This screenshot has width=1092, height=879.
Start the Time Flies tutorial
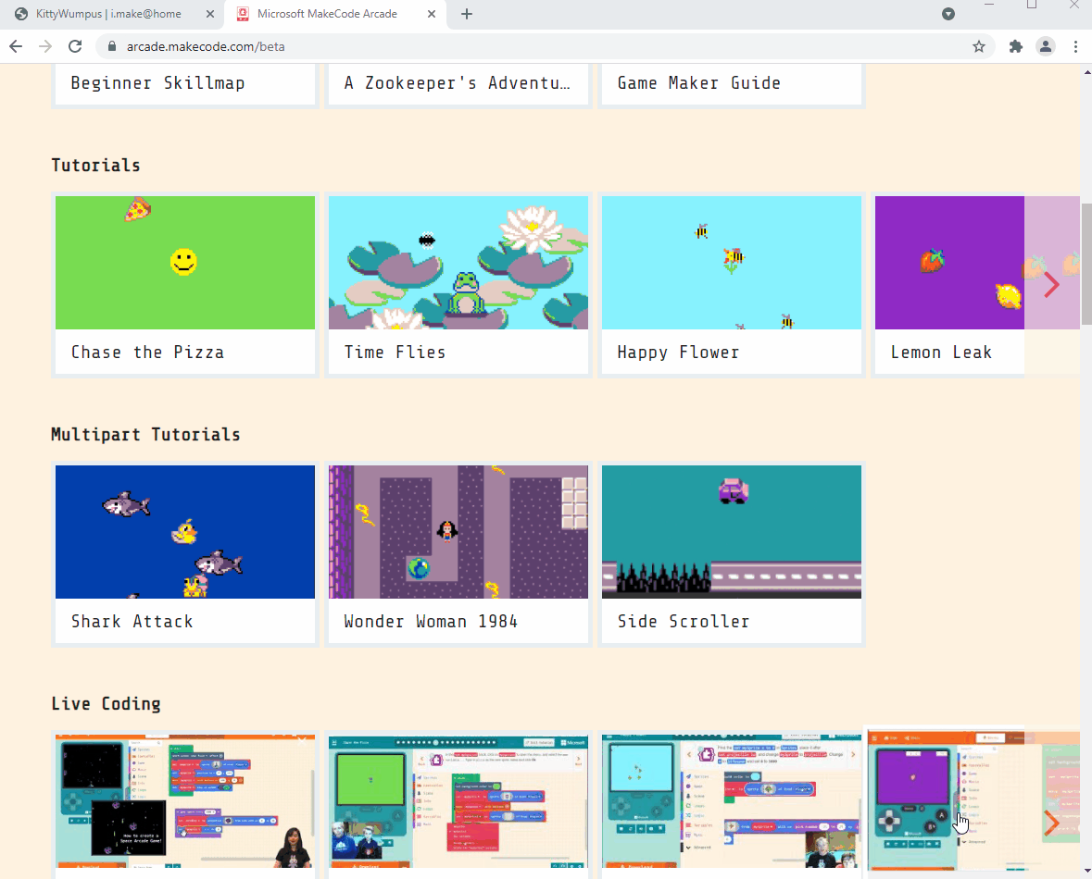pos(458,285)
